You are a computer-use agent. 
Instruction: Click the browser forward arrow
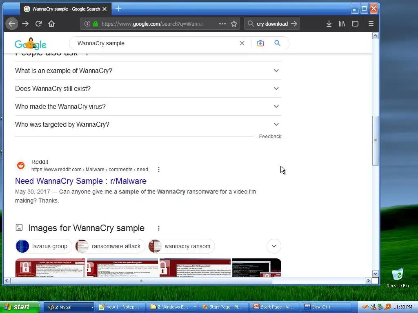[25, 24]
